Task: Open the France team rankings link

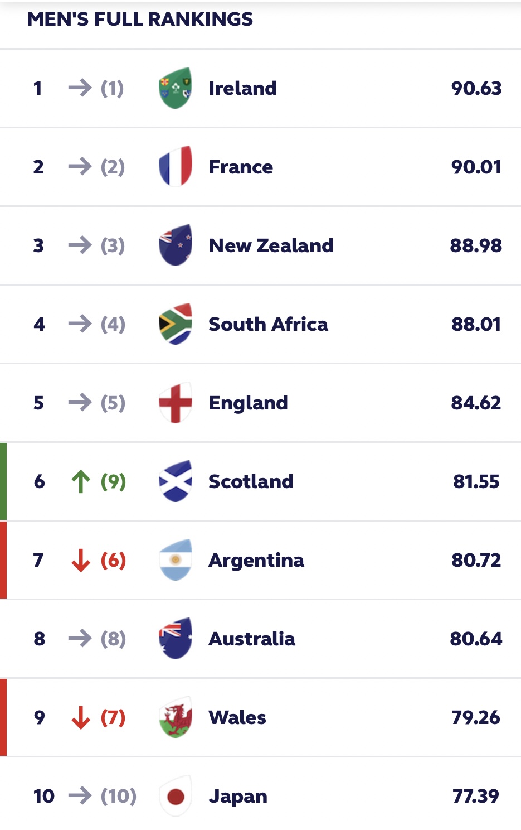Action: coord(240,167)
